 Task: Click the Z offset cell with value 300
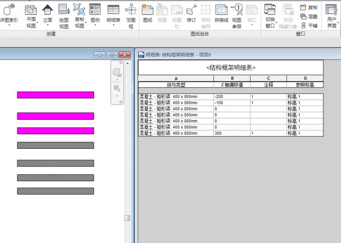232,133
